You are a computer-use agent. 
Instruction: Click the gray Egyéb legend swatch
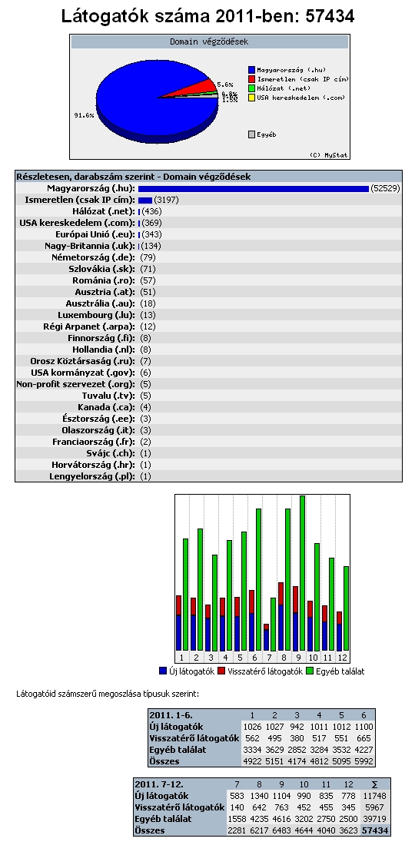(251, 134)
